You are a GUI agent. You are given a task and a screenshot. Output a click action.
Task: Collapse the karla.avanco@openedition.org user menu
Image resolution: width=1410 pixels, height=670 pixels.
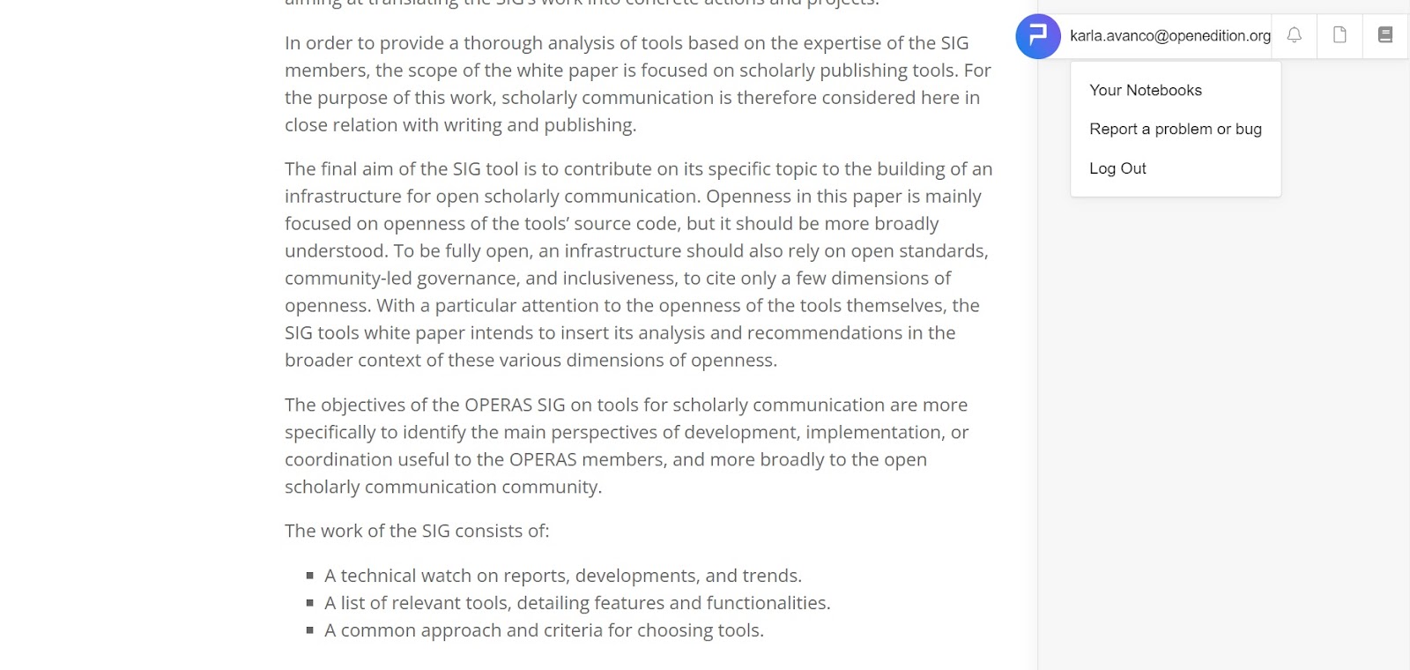(1169, 36)
